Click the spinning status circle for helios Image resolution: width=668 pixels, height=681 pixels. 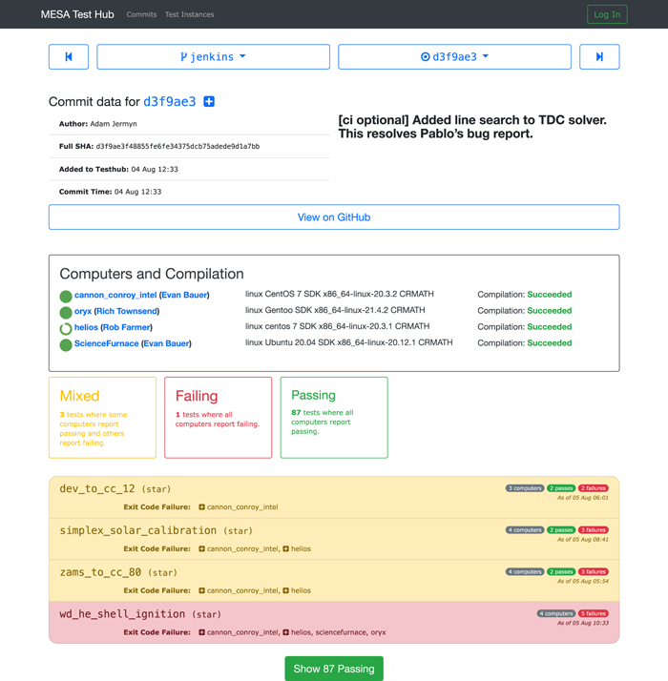pyautogui.click(x=66, y=329)
